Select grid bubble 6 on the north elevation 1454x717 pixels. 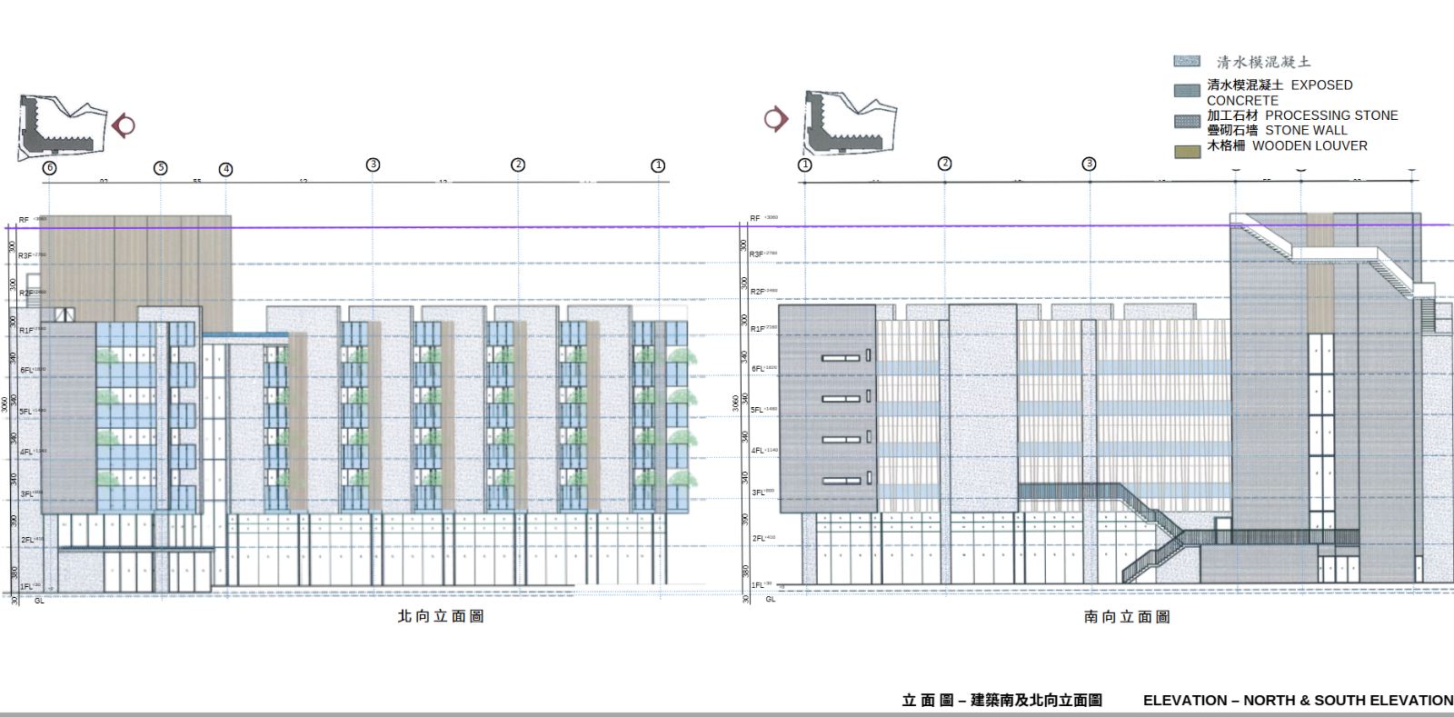point(49,168)
